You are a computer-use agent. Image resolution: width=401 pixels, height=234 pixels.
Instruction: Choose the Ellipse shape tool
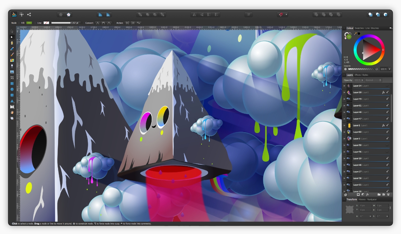[12, 89]
